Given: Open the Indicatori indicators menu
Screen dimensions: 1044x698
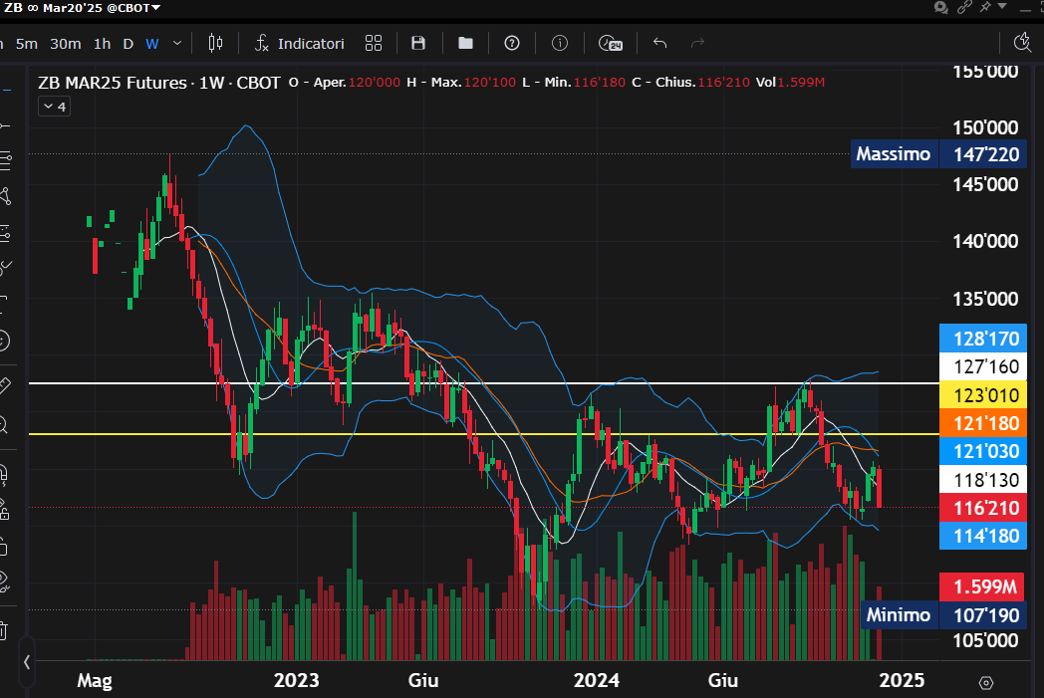Looking at the screenshot, I should tap(300, 43).
